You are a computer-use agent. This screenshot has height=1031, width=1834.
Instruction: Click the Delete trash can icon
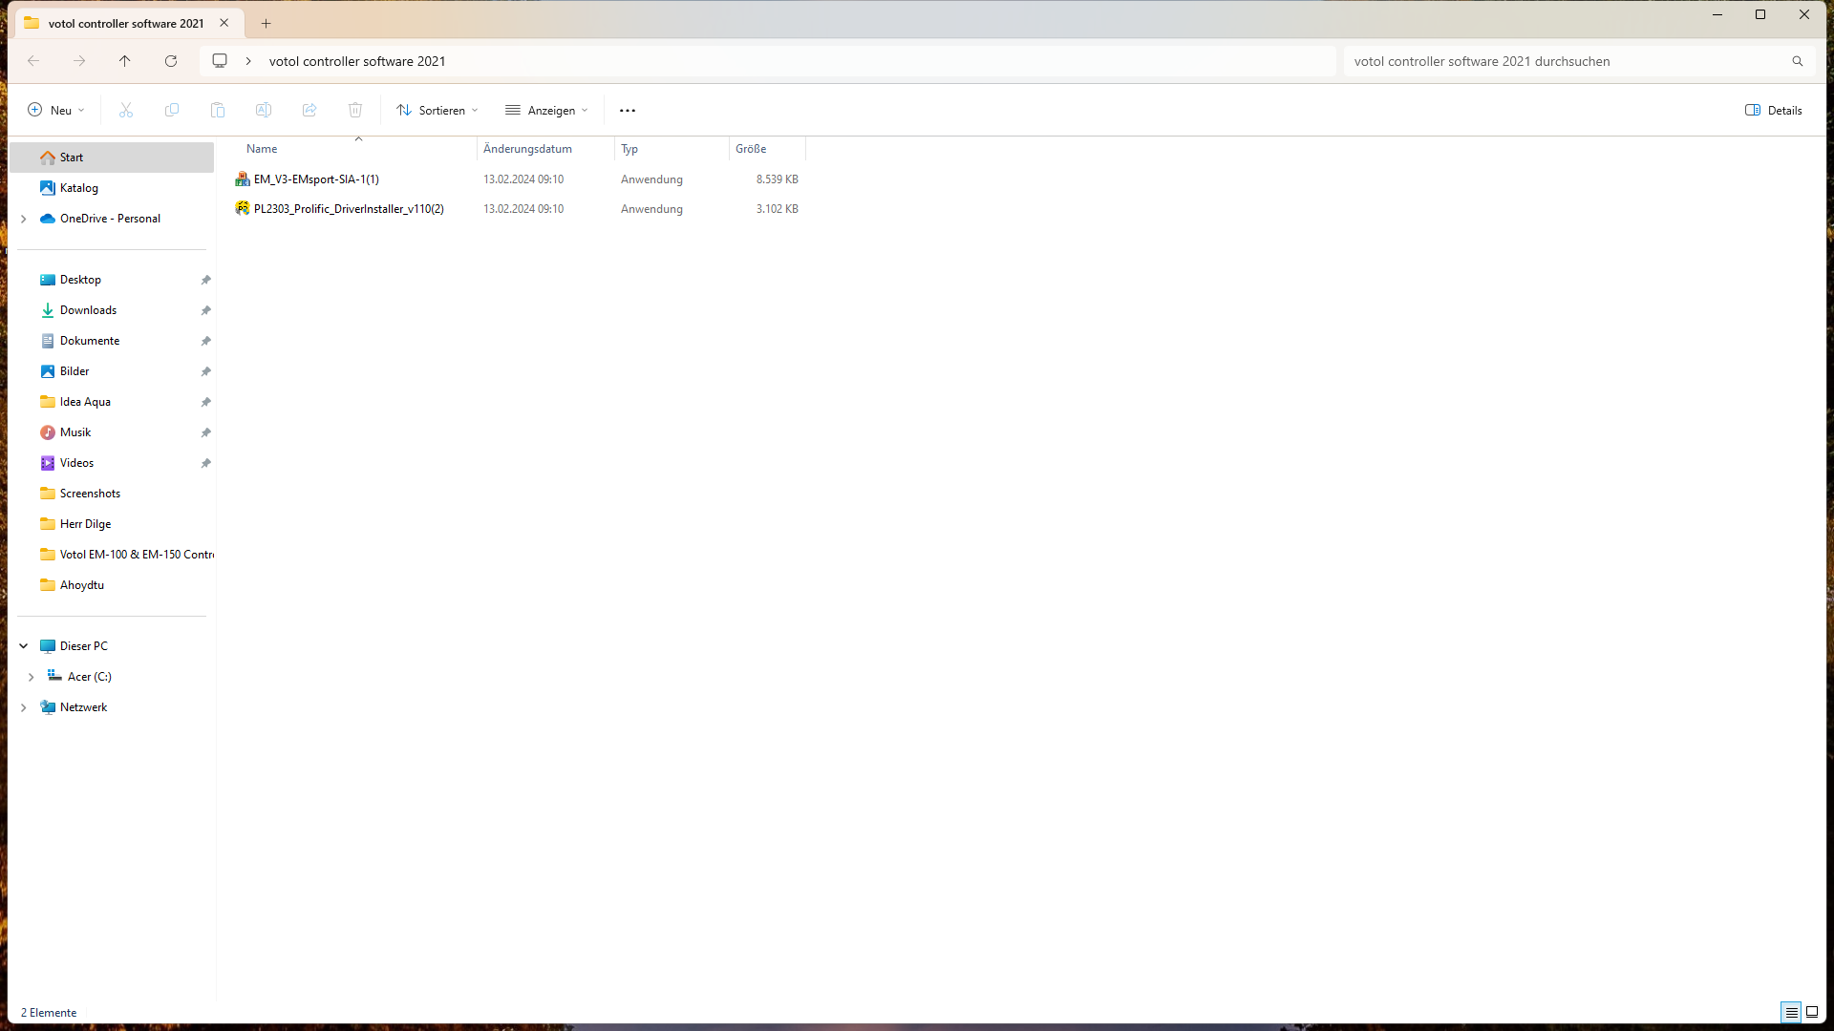tap(355, 110)
